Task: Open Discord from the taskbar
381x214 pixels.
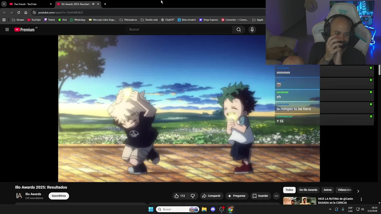Action: coord(213,209)
